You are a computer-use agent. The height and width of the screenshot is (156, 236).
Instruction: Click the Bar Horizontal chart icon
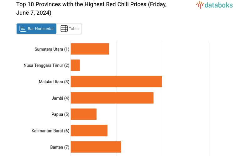(23, 29)
